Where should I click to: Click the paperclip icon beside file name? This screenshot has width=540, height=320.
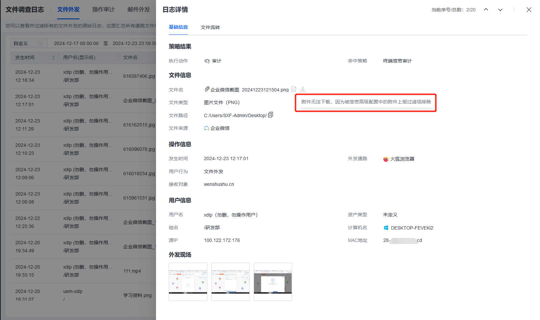207,89
